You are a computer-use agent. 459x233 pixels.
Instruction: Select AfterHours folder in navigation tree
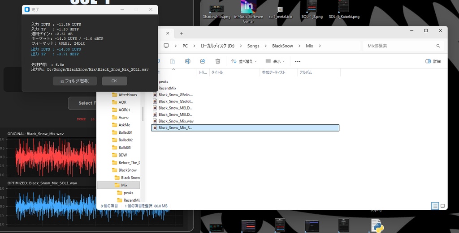(125, 95)
